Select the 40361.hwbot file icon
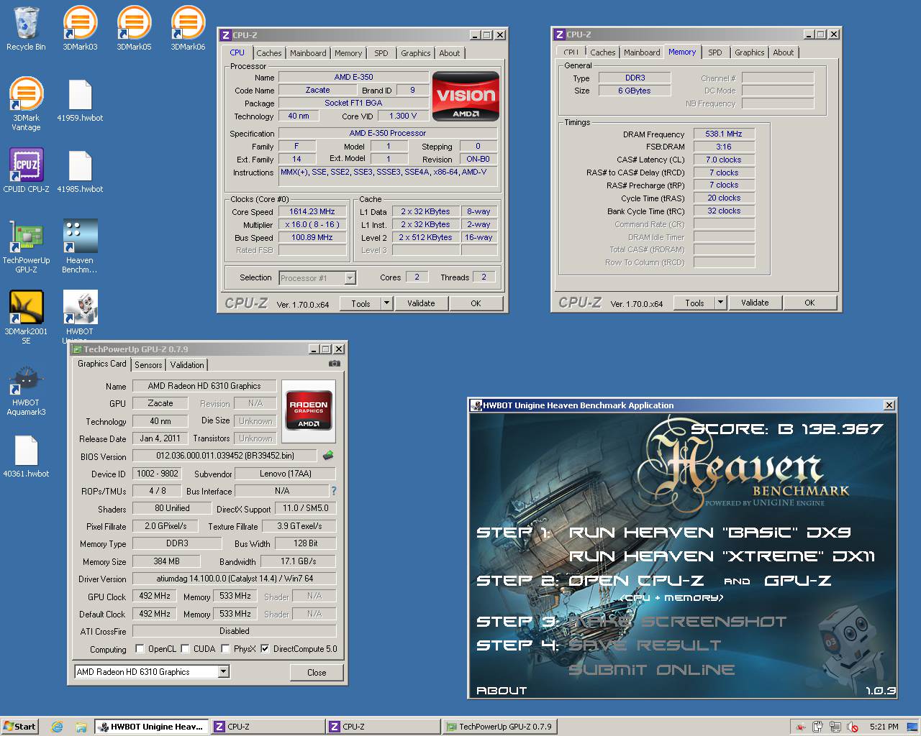 (x=26, y=456)
